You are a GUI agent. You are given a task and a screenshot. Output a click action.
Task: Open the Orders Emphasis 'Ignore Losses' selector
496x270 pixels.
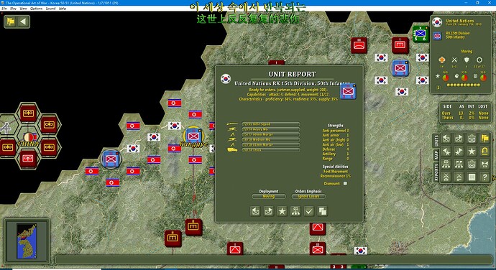tap(308, 196)
